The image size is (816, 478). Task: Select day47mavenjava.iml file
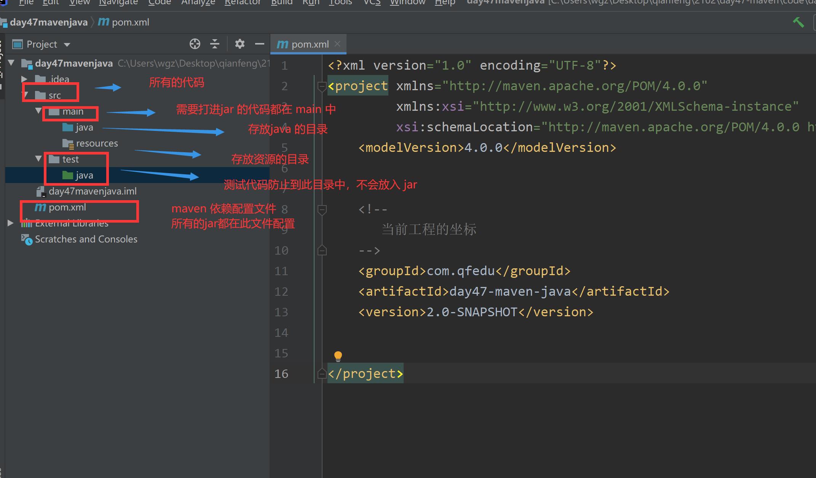click(x=93, y=191)
